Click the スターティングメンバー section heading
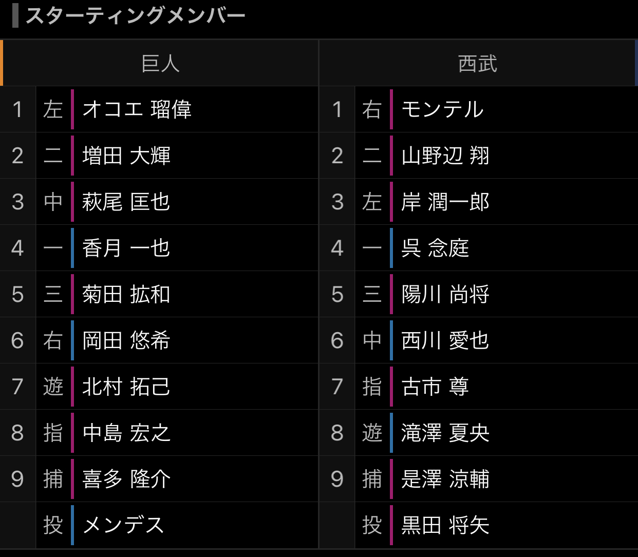The width and height of the screenshot is (638, 557). tap(135, 16)
